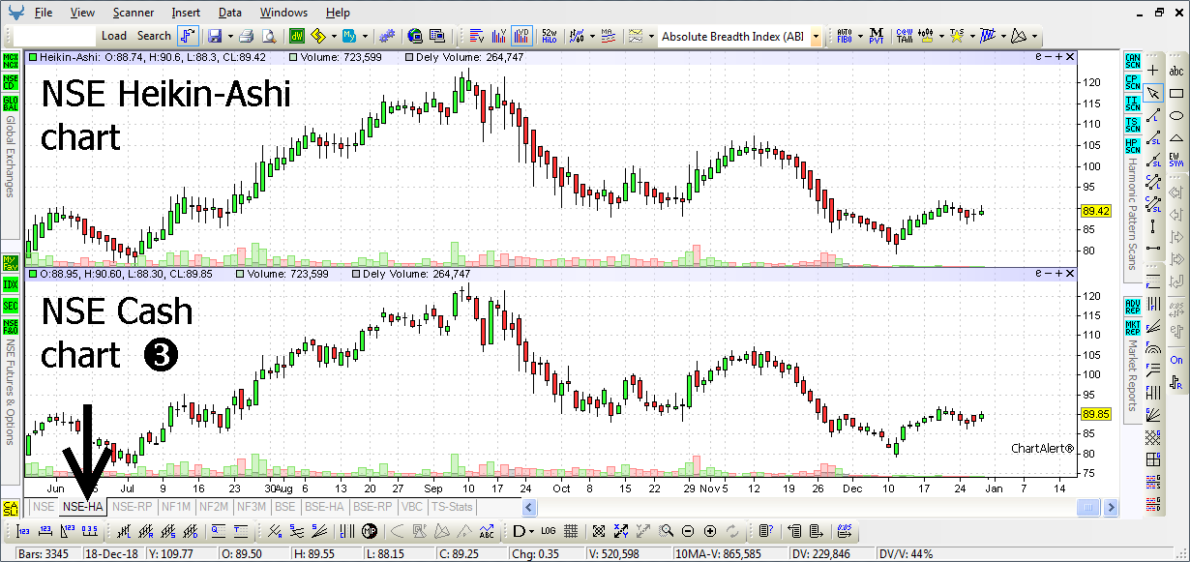Expand the NSE Futures & Options vertical panel
The image size is (1190, 562).
pyautogui.click(x=11, y=392)
